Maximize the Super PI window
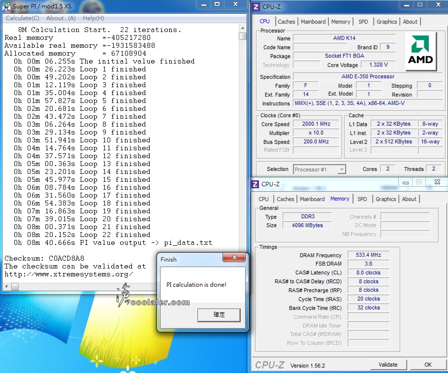The image size is (448, 373). pyautogui.click(x=217, y=4)
